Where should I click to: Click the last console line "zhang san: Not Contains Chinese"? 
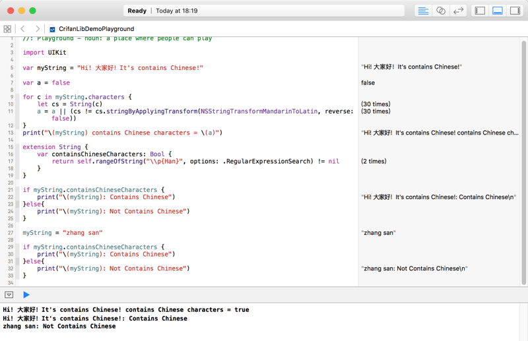(x=59, y=326)
